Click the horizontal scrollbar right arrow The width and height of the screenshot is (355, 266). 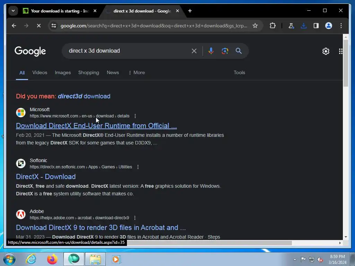pyautogui.click(x=340, y=243)
